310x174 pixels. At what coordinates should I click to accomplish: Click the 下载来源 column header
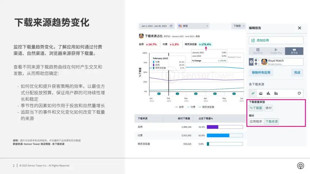pos(143,118)
